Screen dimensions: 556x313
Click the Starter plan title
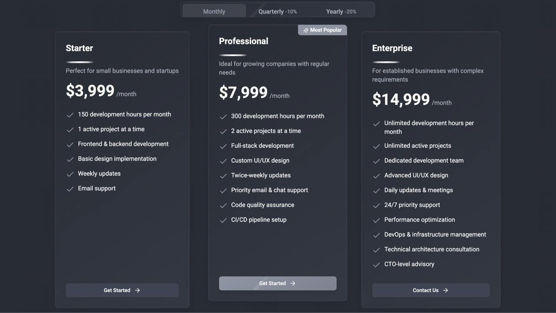[x=79, y=48]
